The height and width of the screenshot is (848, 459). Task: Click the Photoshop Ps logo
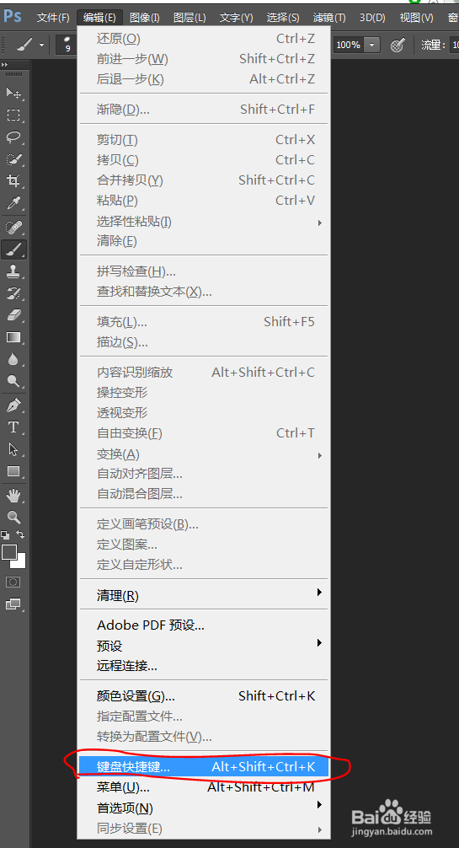click(x=13, y=16)
